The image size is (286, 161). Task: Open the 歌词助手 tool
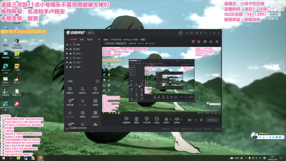(x=95, y=114)
